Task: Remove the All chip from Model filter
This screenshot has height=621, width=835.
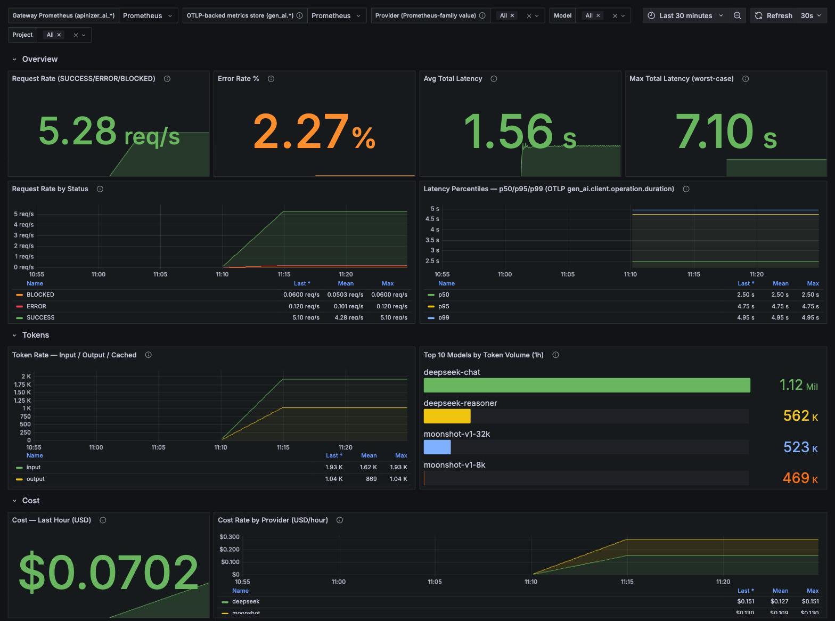Action: (x=598, y=15)
